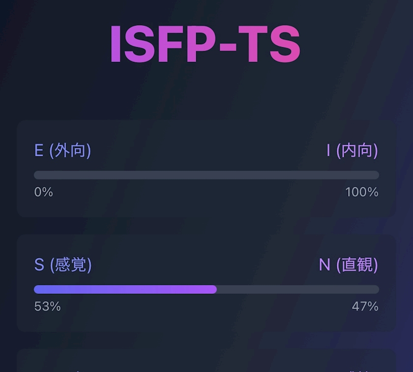Click the N (直観) label

[348, 265]
